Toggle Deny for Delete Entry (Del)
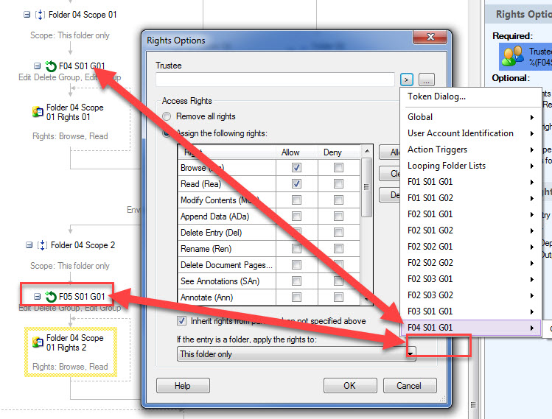Screen dimensions: 552x419 pos(338,233)
